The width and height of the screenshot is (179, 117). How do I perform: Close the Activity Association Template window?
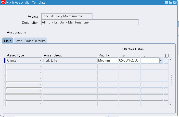point(175,2)
